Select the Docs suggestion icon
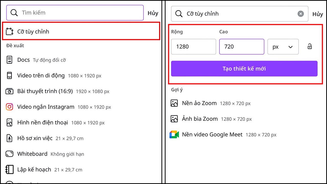327x184 pixels. point(9,60)
